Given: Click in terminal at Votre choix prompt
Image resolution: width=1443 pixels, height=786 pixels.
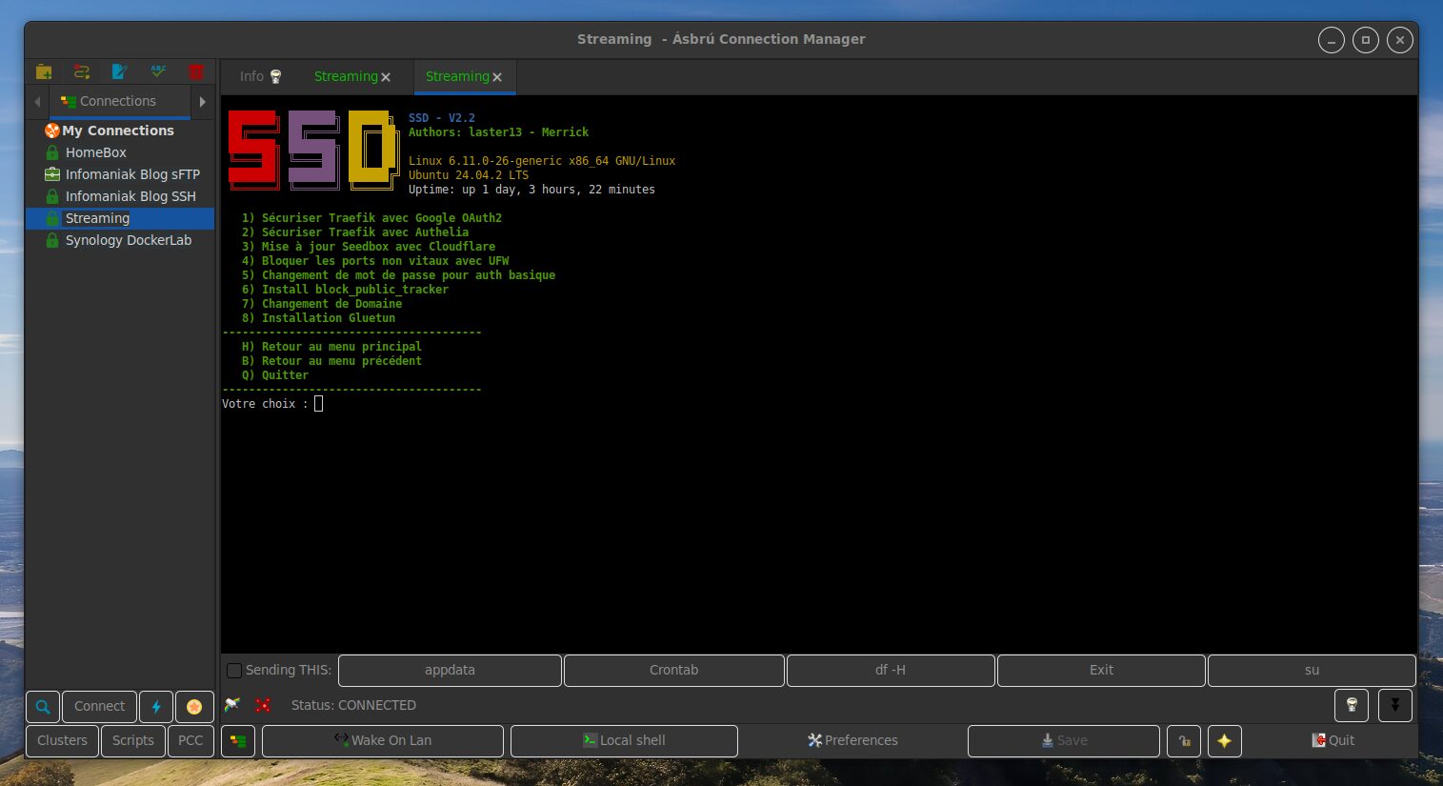Looking at the screenshot, I should click(318, 404).
